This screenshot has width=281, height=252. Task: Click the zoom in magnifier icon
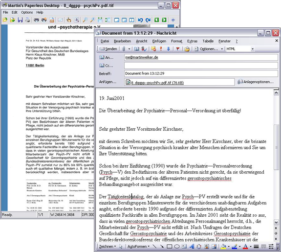point(92,20)
